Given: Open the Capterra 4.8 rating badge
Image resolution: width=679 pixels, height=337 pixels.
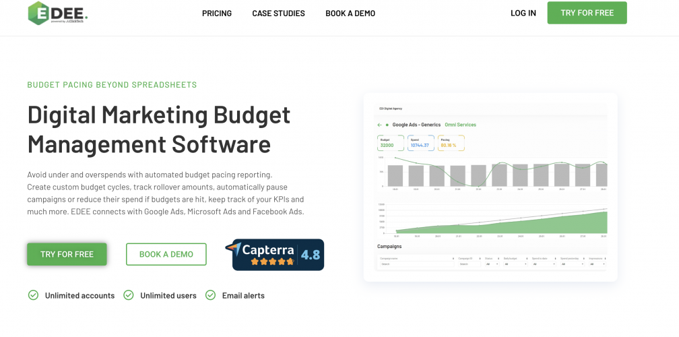Looking at the screenshot, I should [x=275, y=255].
